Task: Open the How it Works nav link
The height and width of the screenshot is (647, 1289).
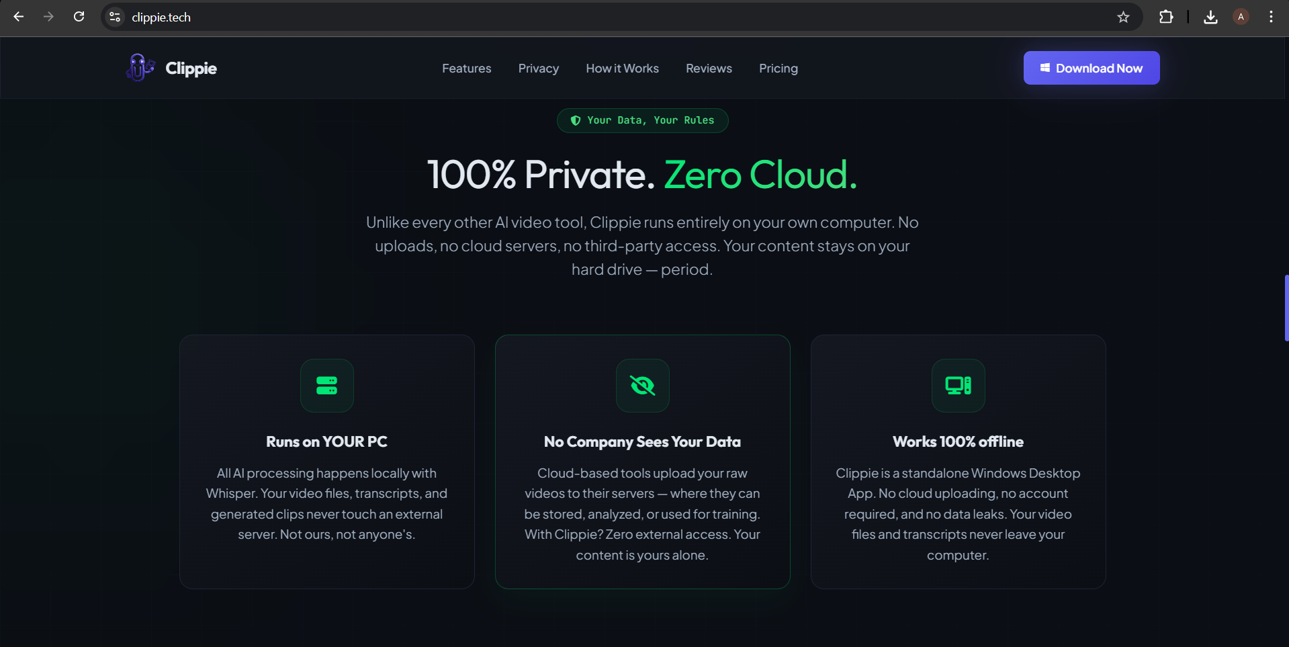Action: pyautogui.click(x=622, y=69)
